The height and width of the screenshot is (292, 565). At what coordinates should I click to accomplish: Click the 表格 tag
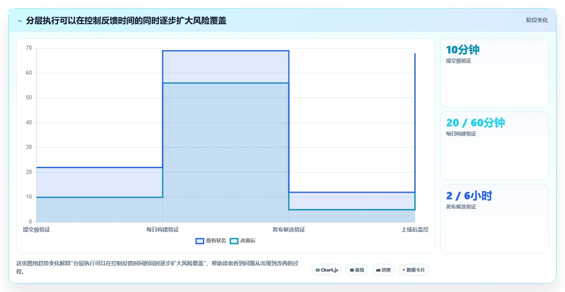coord(357,270)
